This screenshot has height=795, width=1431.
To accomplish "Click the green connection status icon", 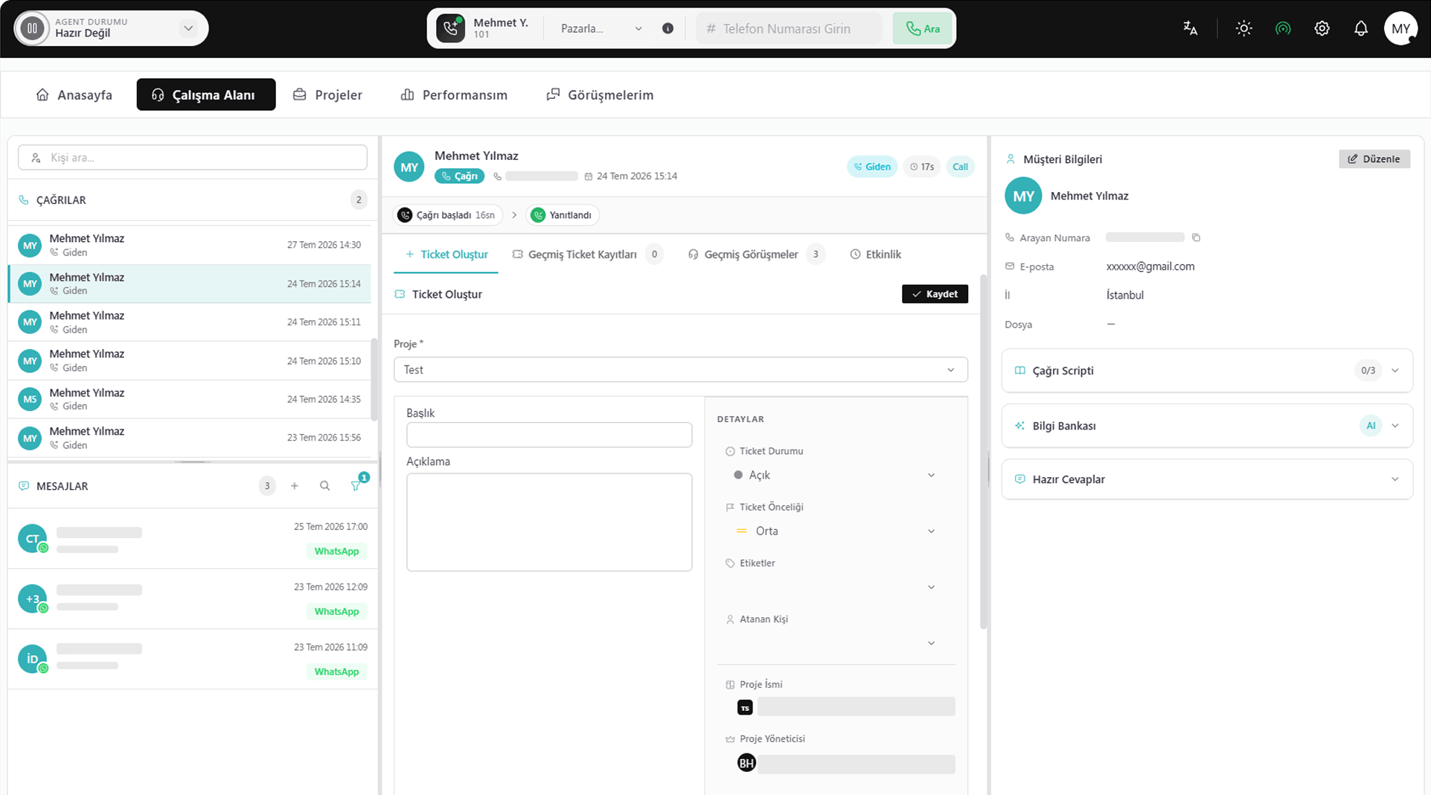I will click(1282, 28).
